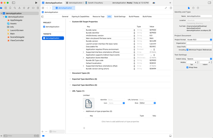Expand the Application Scene Manifest row

[x=83, y=58]
